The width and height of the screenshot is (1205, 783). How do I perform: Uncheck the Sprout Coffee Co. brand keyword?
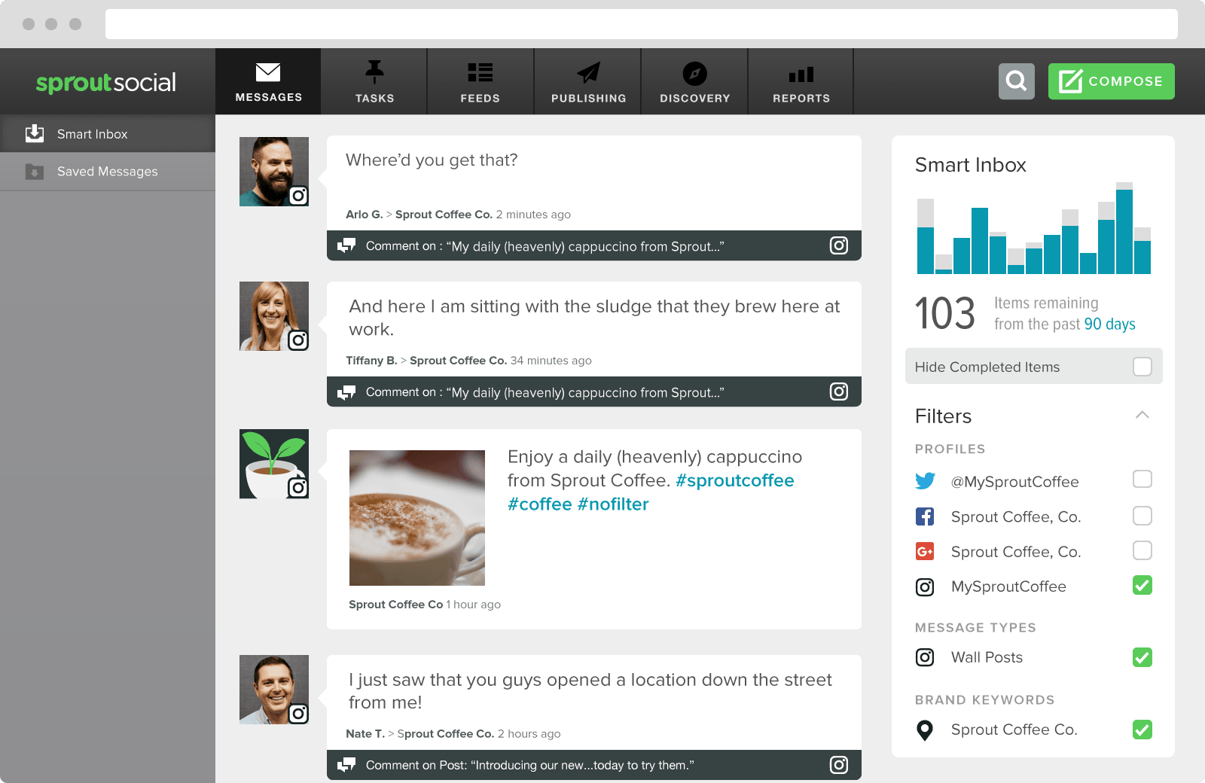click(1142, 730)
